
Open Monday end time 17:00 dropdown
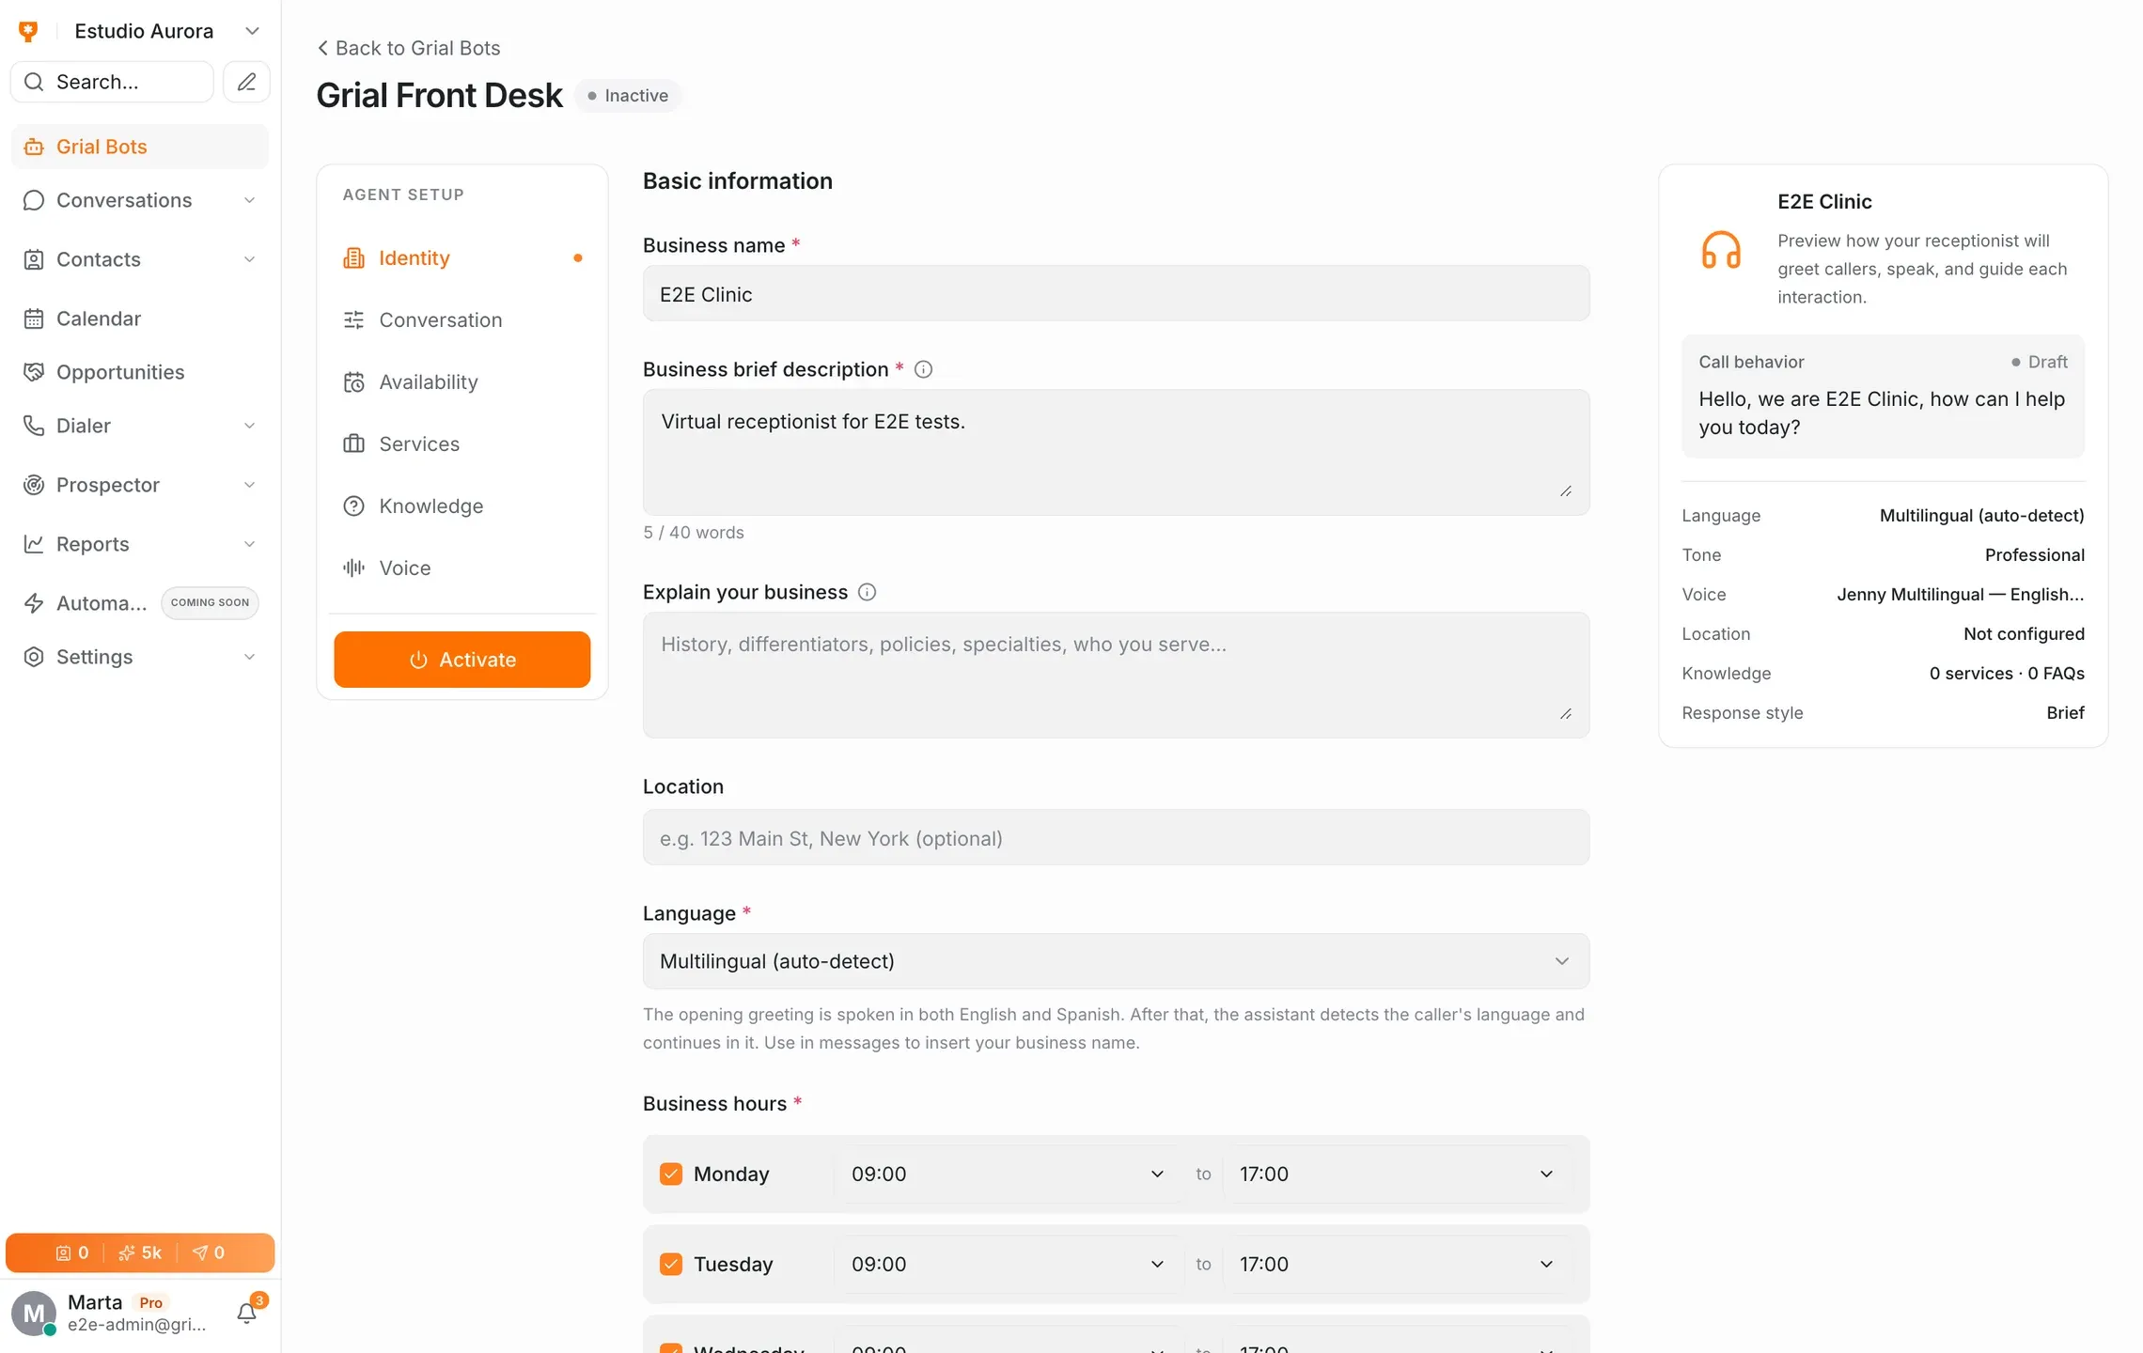pos(1396,1174)
